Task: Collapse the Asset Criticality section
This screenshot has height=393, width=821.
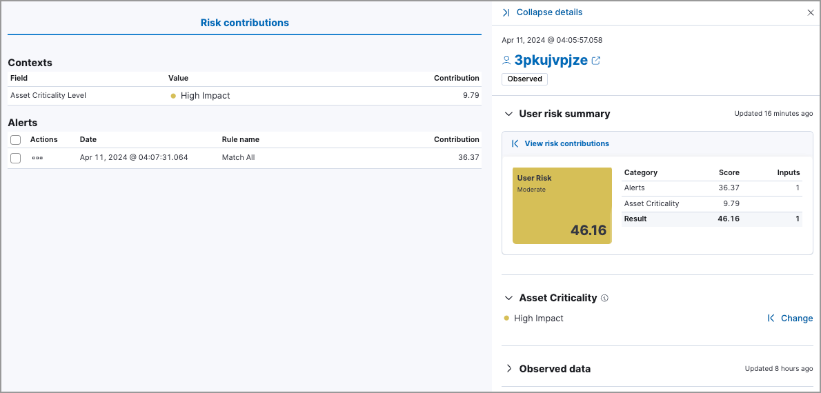Action: coord(509,298)
